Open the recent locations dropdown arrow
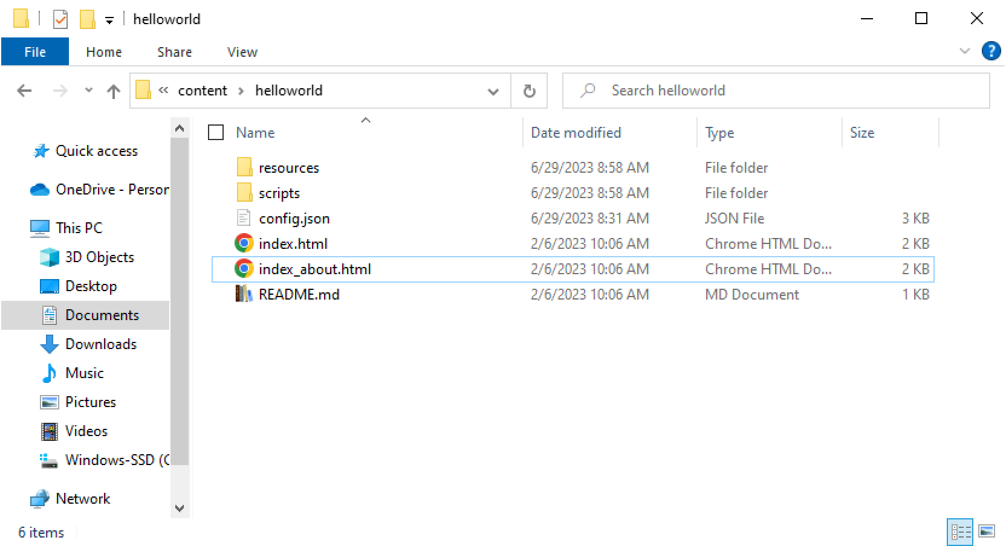The height and width of the screenshot is (546, 1006). coord(89,91)
